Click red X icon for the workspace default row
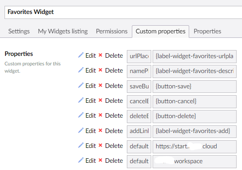This screenshot has width=242, height=170. click(x=100, y=160)
